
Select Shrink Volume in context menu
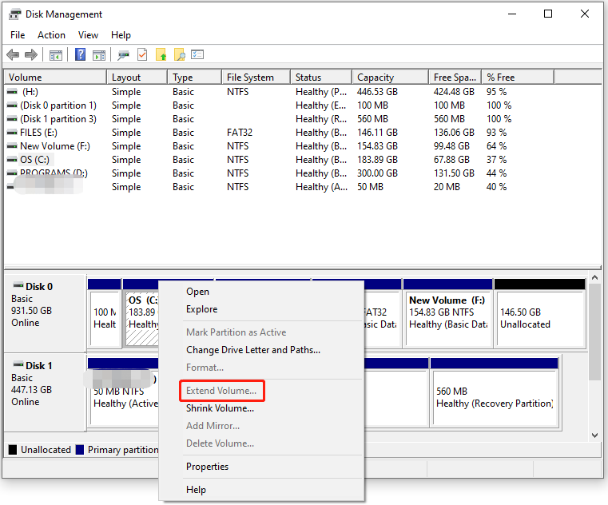(x=261, y=408)
